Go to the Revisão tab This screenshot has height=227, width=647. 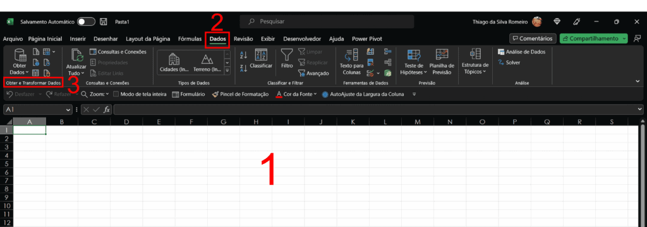click(x=243, y=38)
